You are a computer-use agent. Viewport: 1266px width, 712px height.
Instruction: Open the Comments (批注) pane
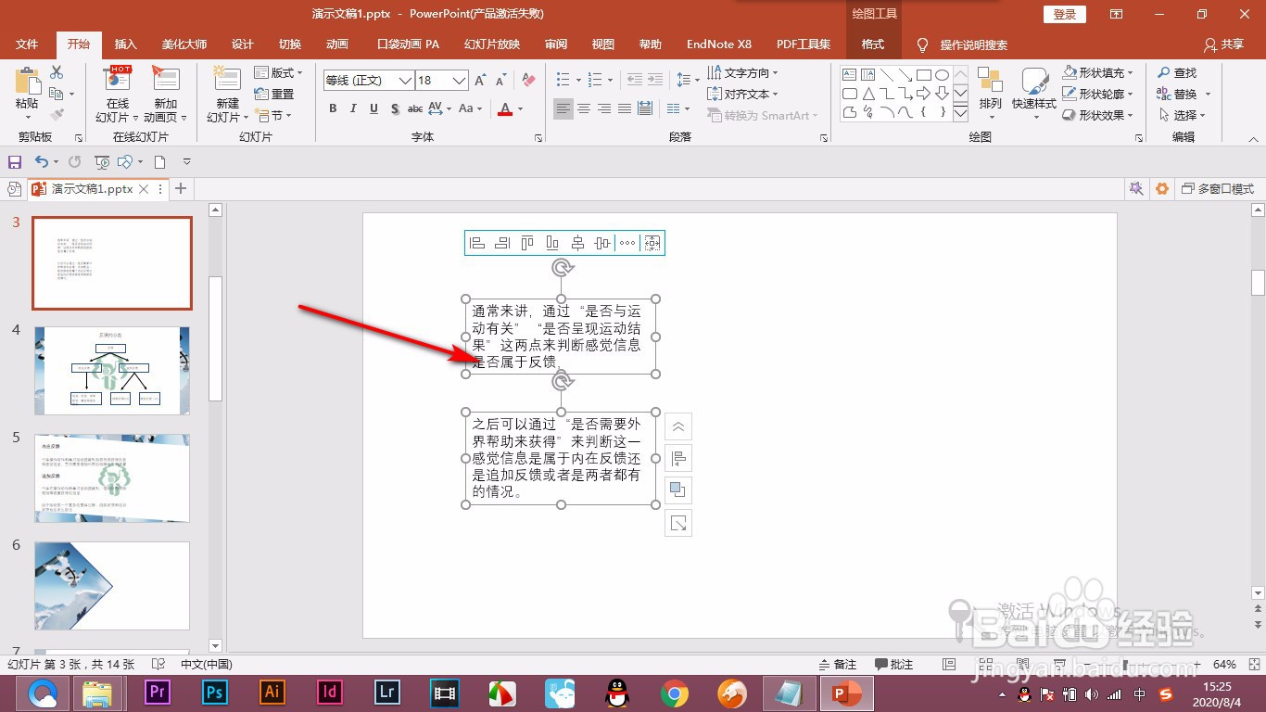pyautogui.click(x=893, y=665)
